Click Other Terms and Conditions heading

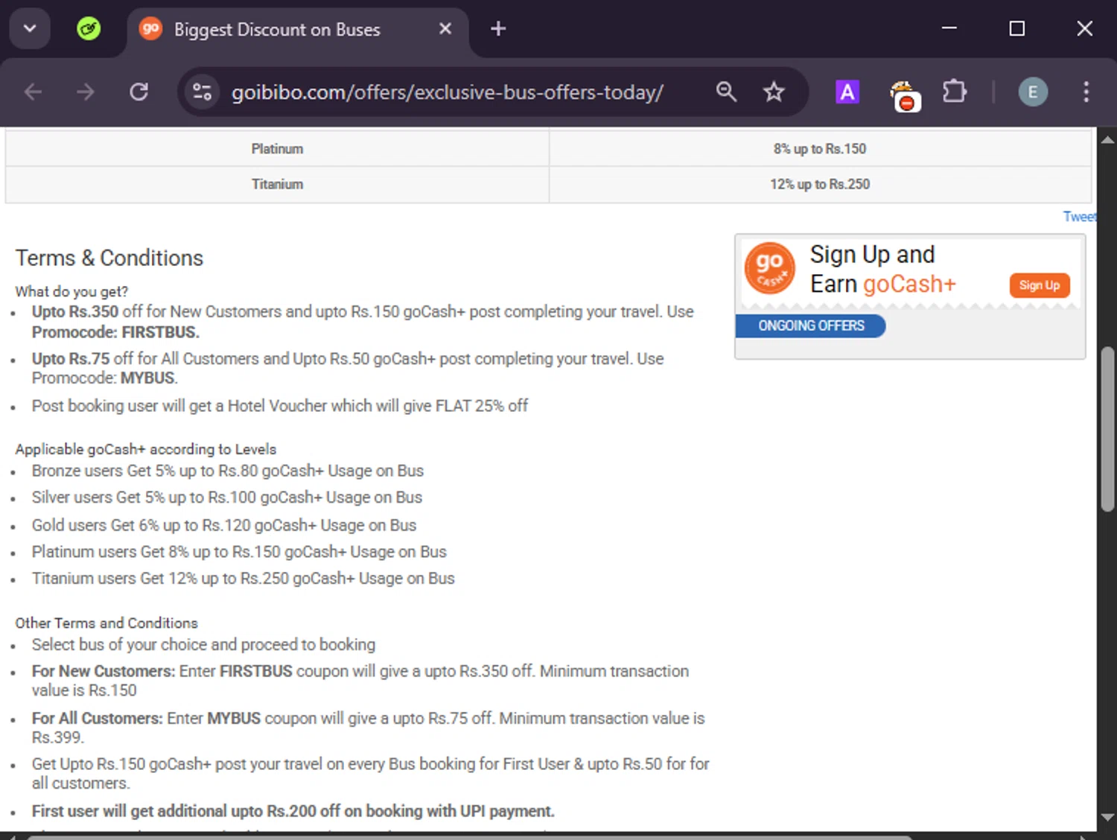(x=106, y=623)
